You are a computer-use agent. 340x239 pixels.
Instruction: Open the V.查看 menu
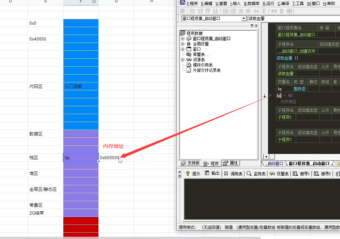221,4
